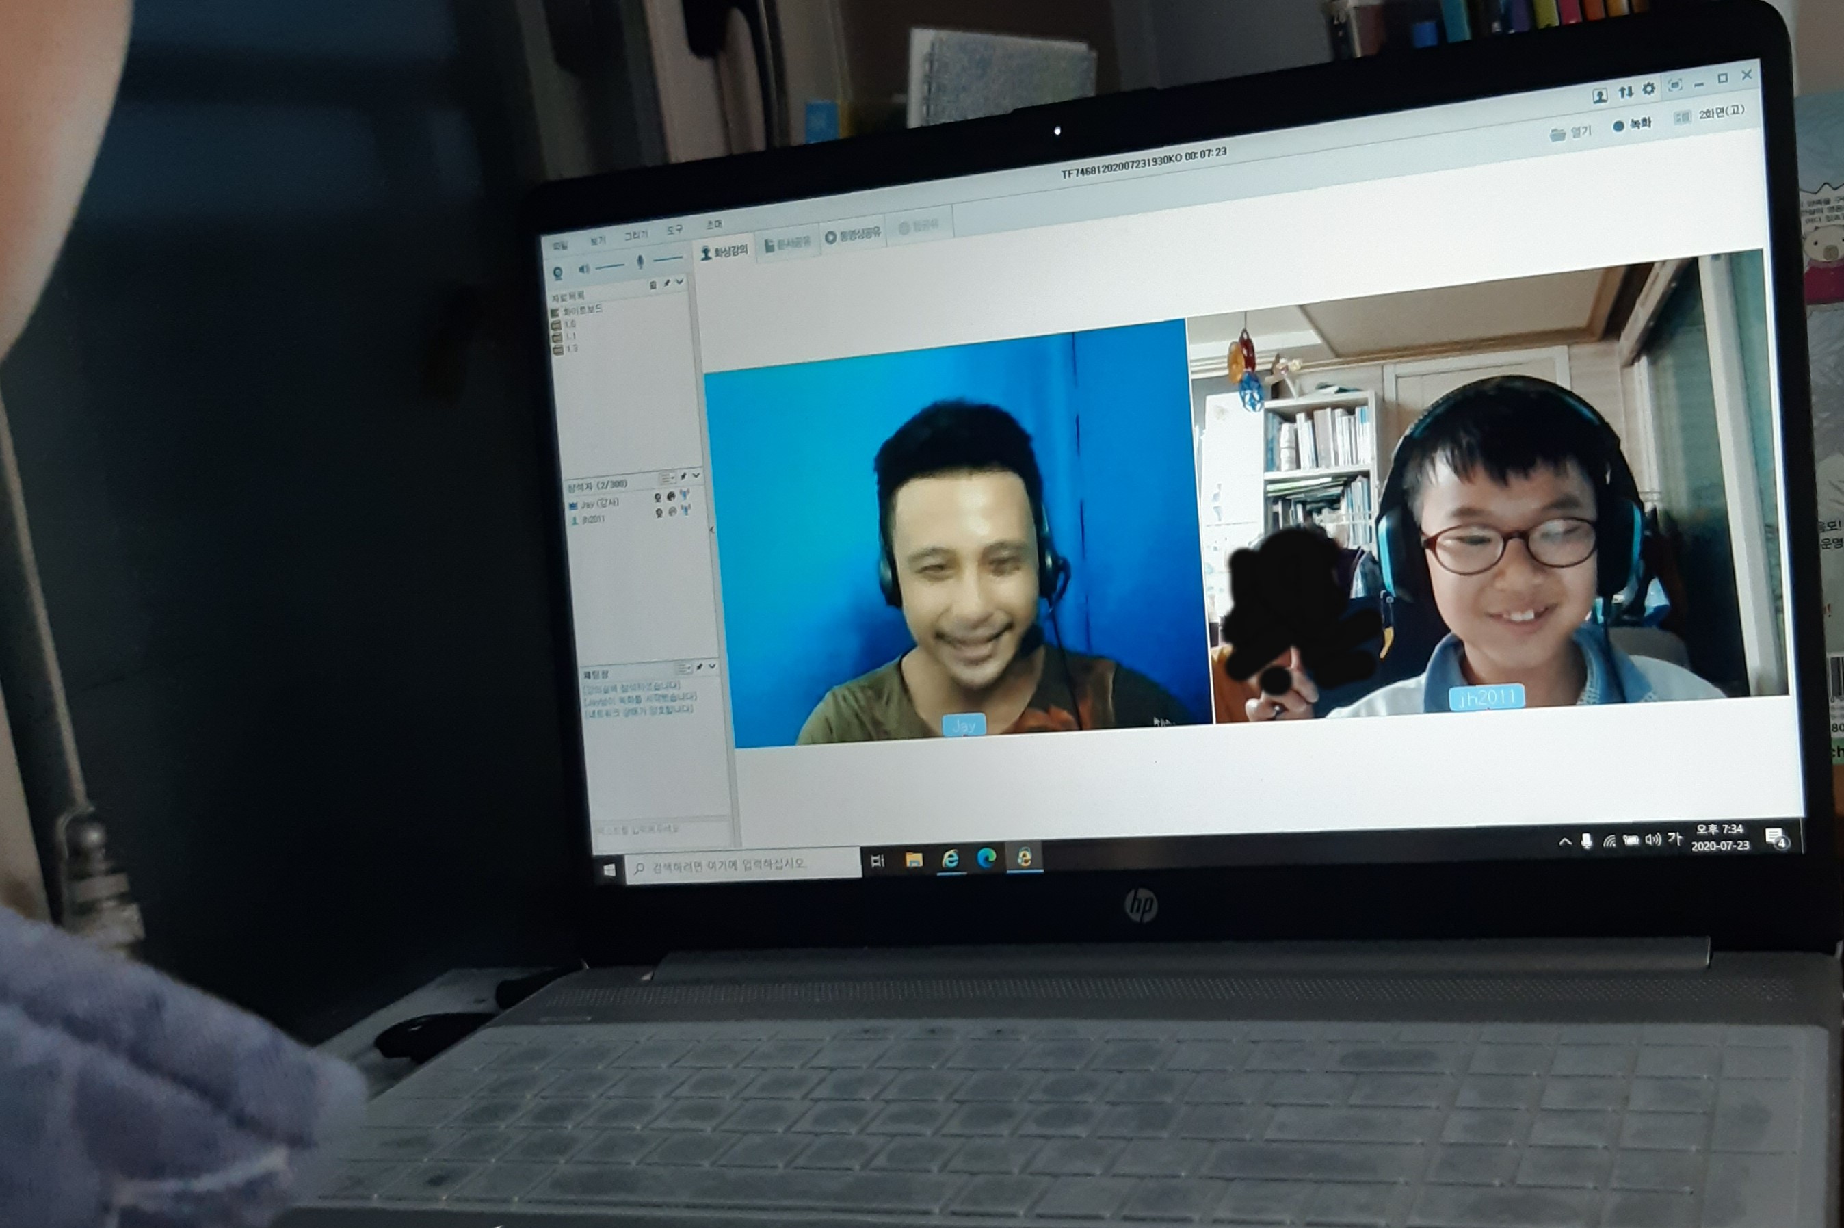
Task: Click the network up-down arrows icon
Action: point(1626,92)
